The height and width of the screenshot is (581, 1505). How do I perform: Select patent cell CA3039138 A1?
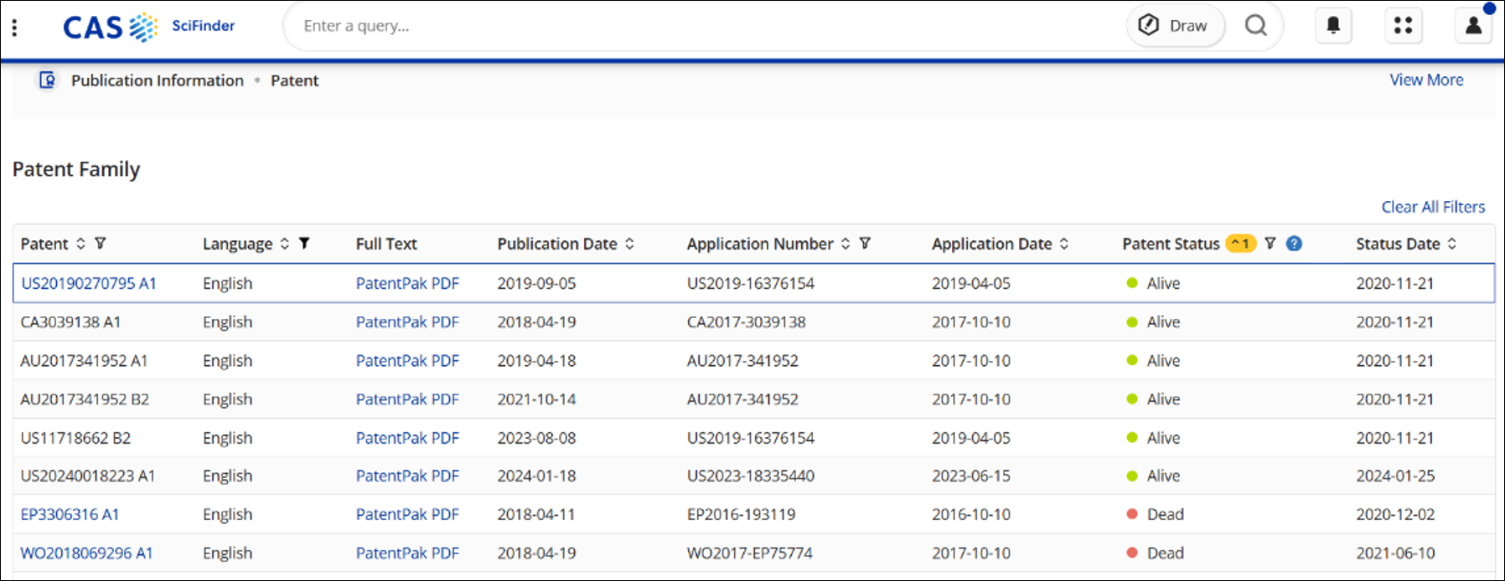point(70,322)
